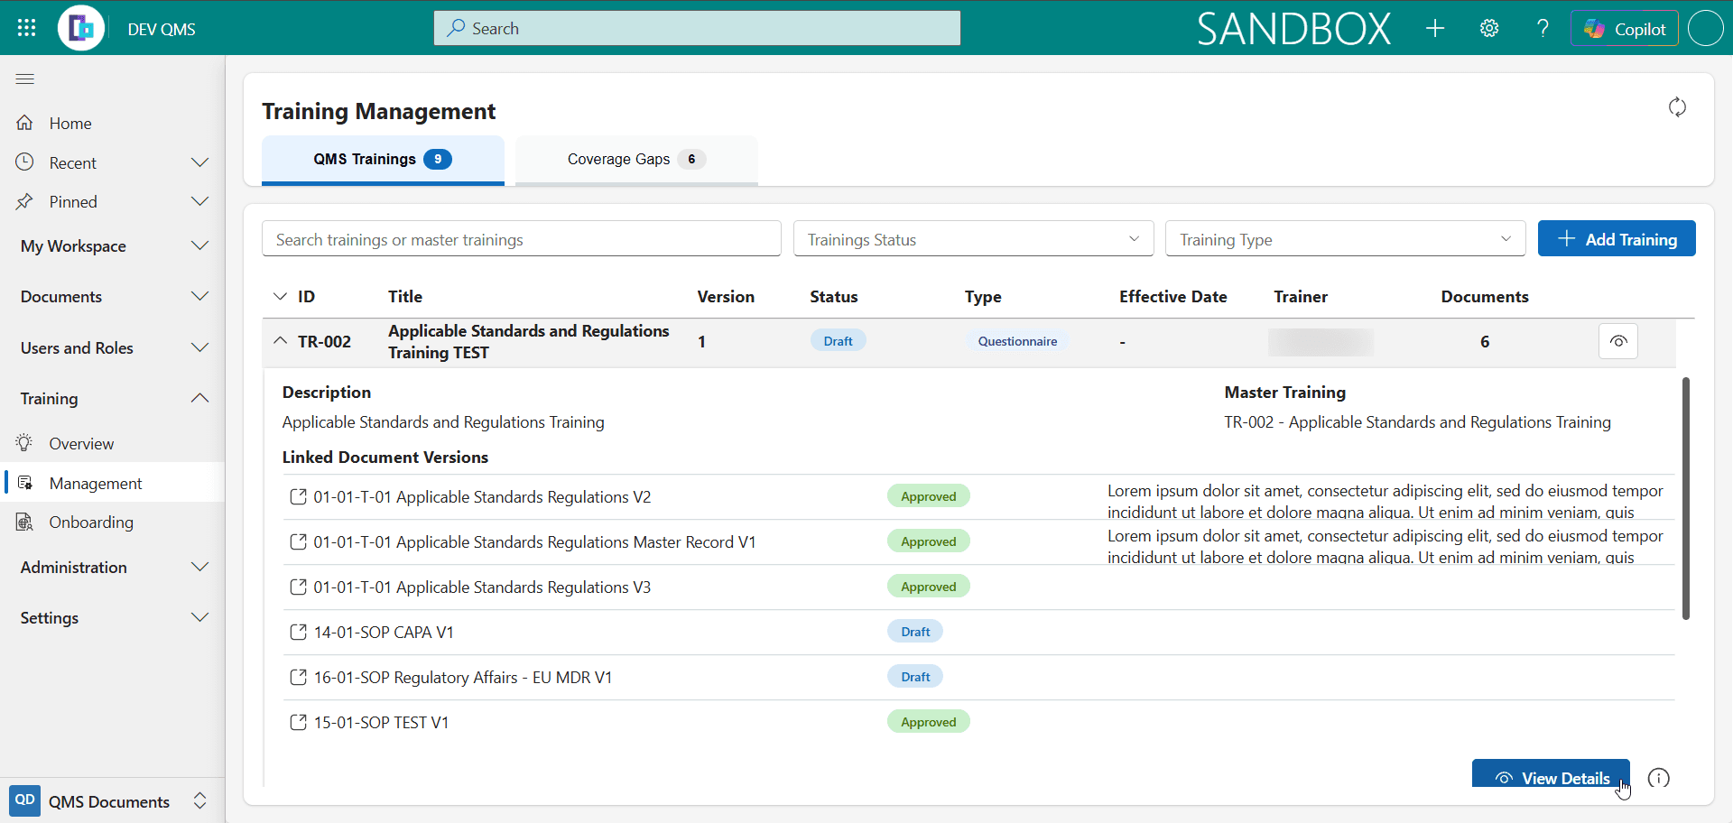The height and width of the screenshot is (823, 1733).
Task: Launch Copilot from the top bar
Action: tap(1625, 28)
